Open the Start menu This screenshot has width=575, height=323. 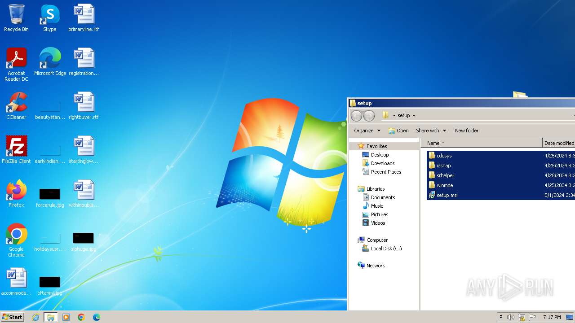point(13,317)
